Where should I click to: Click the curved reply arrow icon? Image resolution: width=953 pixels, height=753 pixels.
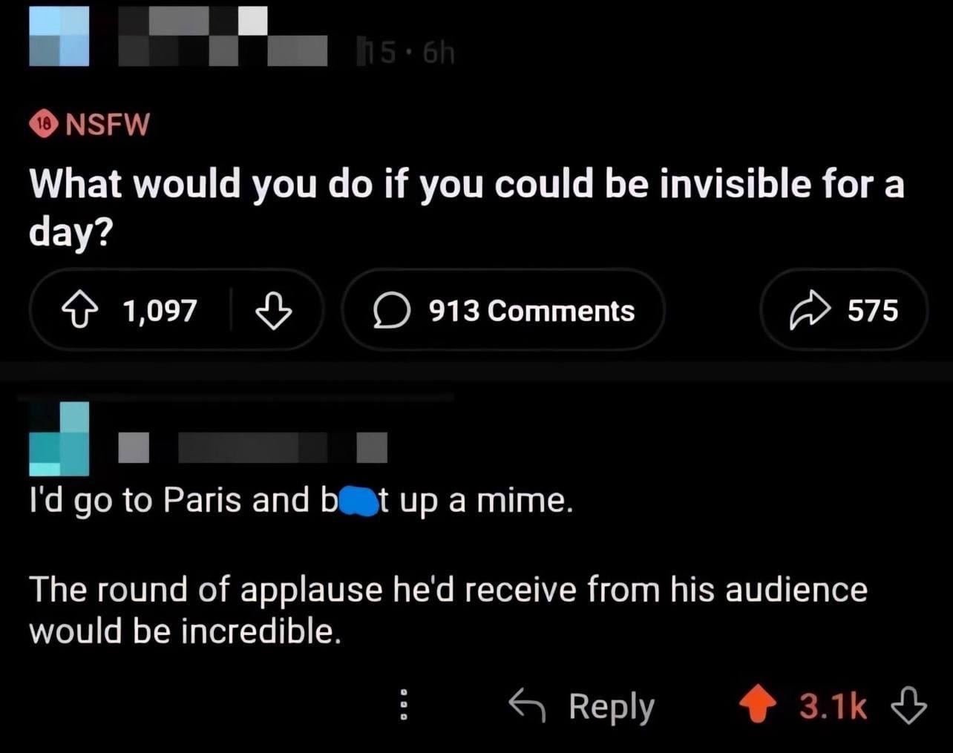pyautogui.click(x=528, y=706)
